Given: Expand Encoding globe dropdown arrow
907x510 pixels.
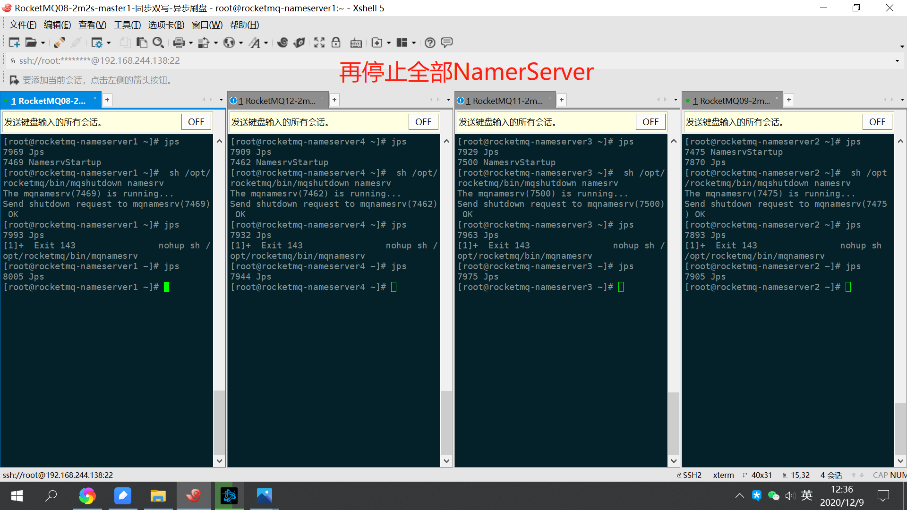Looking at the screenshot, I should coord(241,43).
